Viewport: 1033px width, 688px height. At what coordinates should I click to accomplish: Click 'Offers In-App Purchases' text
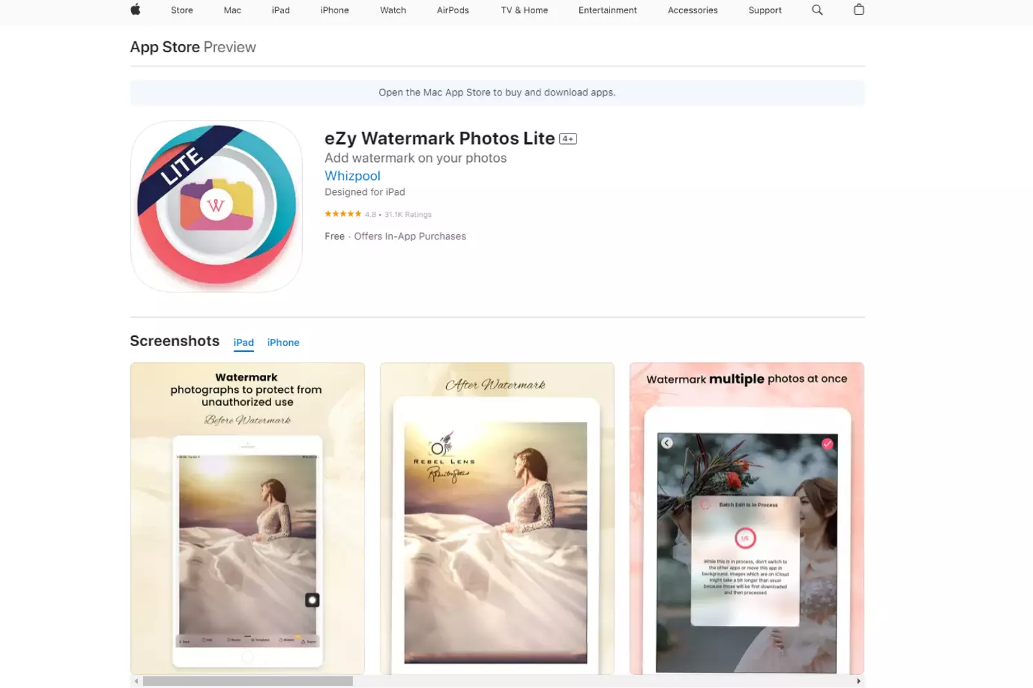(x=410, y=236)
